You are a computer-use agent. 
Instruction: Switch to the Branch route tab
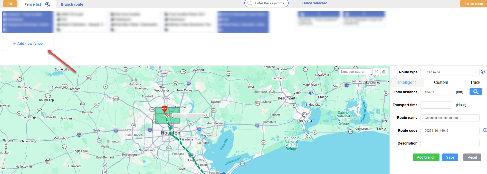click(x=72, y=4)
